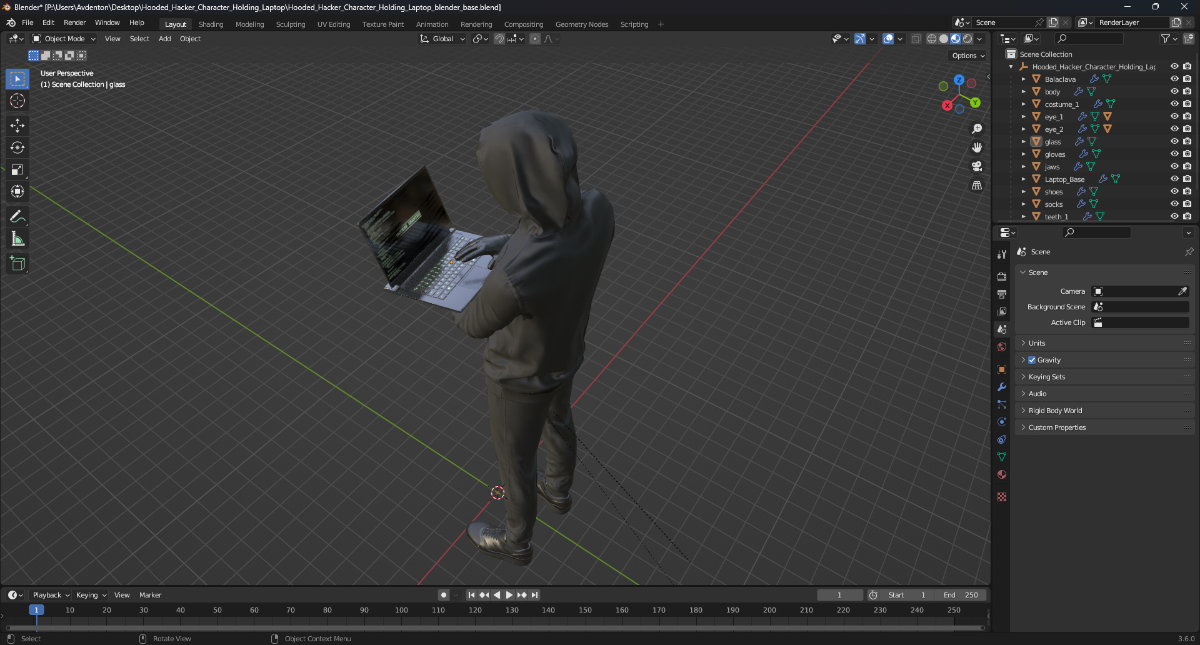Open the Object properties tab
1200x645 pixels.
point(1002,369)
